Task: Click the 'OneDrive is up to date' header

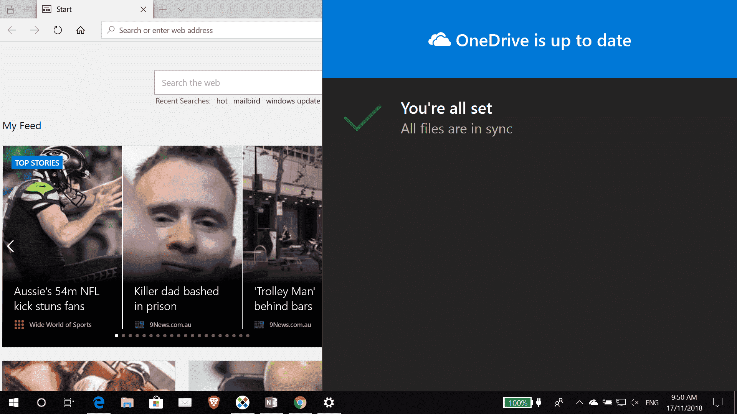Action: point(530,41)
